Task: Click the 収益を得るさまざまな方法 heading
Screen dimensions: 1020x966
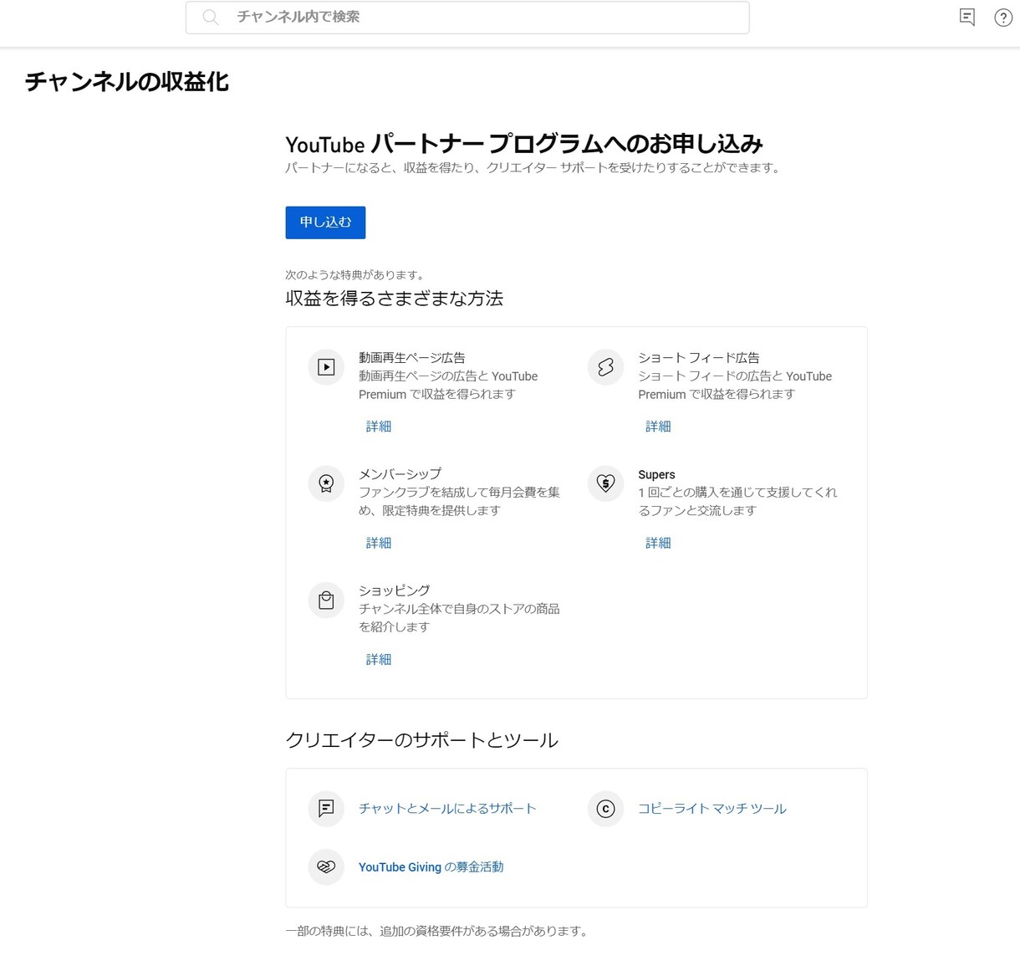Action: (x=395, y=299)
